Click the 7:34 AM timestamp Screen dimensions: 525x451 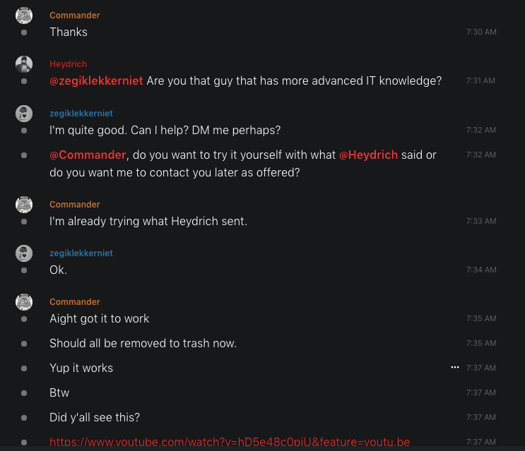coord(481,270)
